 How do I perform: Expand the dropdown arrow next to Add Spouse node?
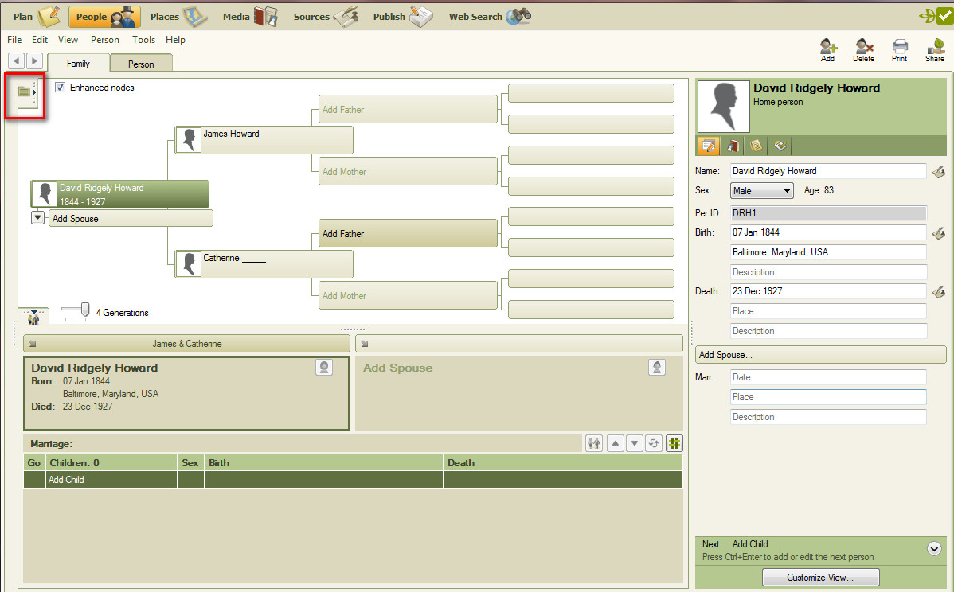pos(37,217)
